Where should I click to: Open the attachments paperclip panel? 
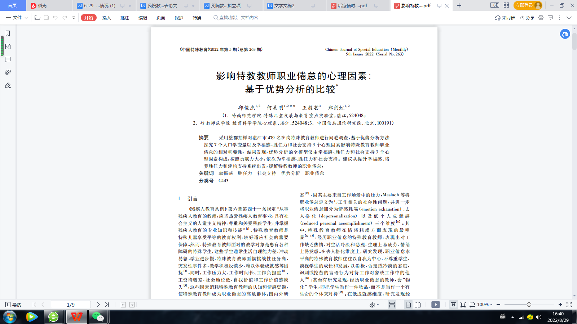point(8,72)
